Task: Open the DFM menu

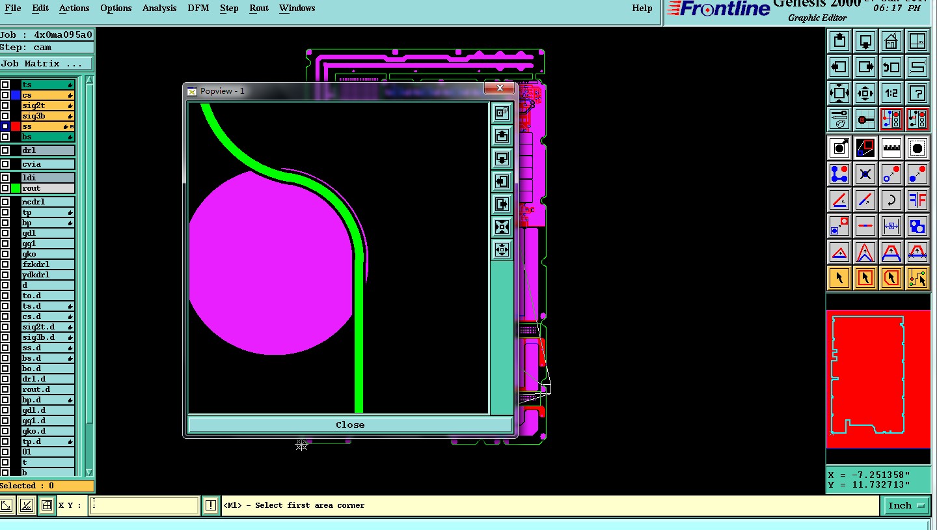Action: click(198, 8)
